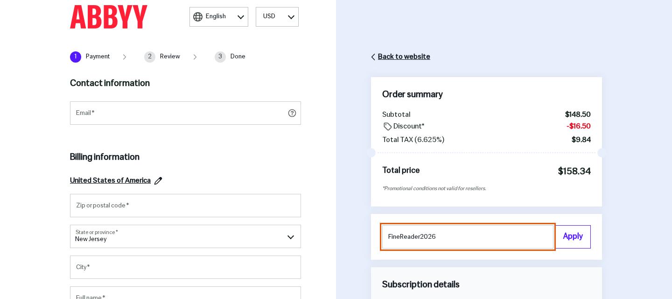
Task: Open the English language dropdown
Action: tap(219, 17)
